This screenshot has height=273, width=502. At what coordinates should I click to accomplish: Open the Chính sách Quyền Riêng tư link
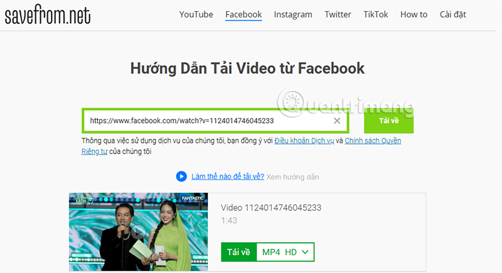click(373, 141)
